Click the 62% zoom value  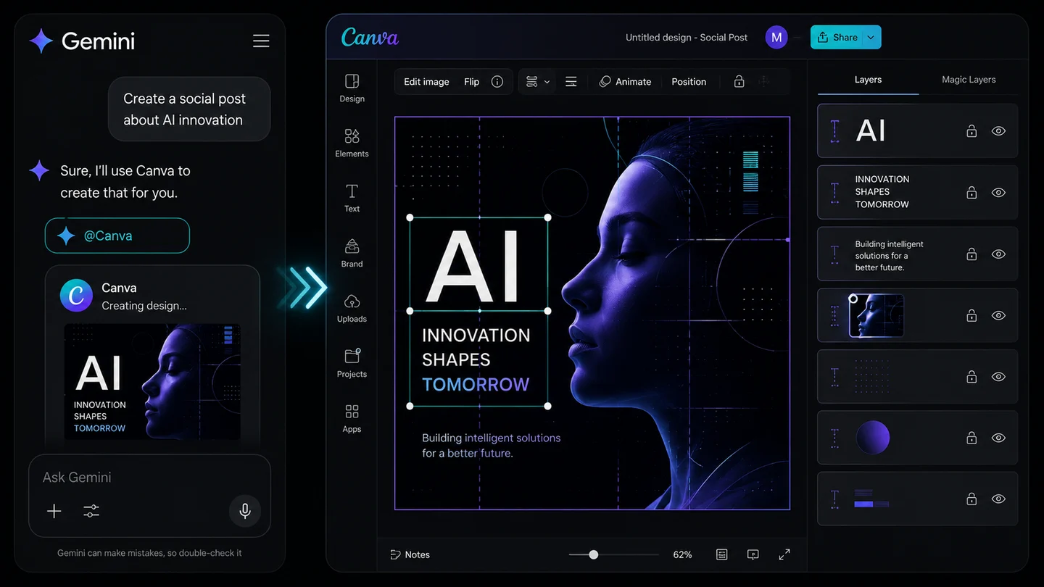pos(682,554)
